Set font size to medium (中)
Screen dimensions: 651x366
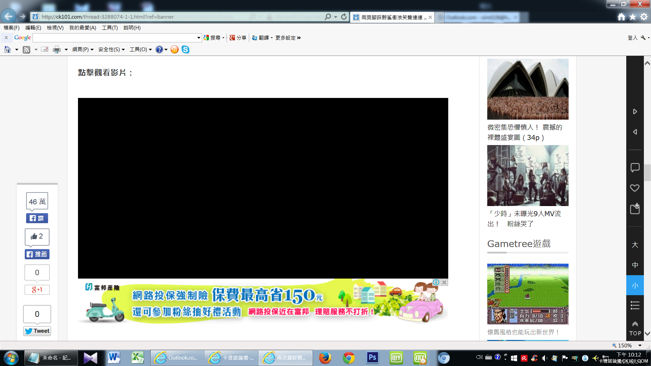(x=635, y=265)
